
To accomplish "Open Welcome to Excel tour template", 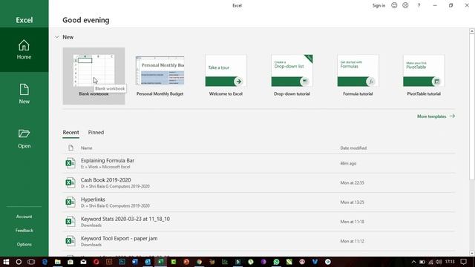I will [226, 76].
